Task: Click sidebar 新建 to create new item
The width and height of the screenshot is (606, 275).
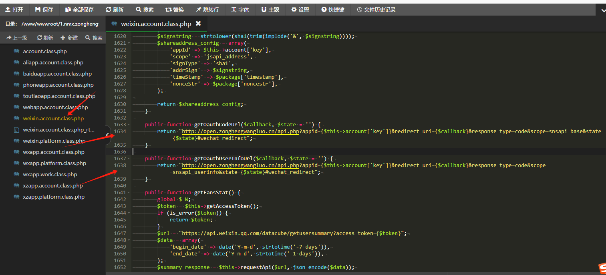Action: point(69,38)
